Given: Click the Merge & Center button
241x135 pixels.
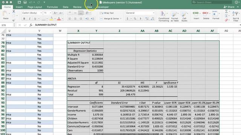Looking at the screenshot, I should click(110, 19).
